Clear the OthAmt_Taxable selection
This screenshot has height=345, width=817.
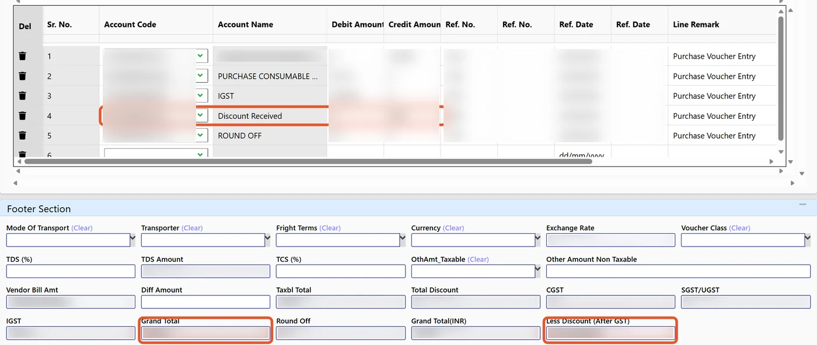(479, 259)
